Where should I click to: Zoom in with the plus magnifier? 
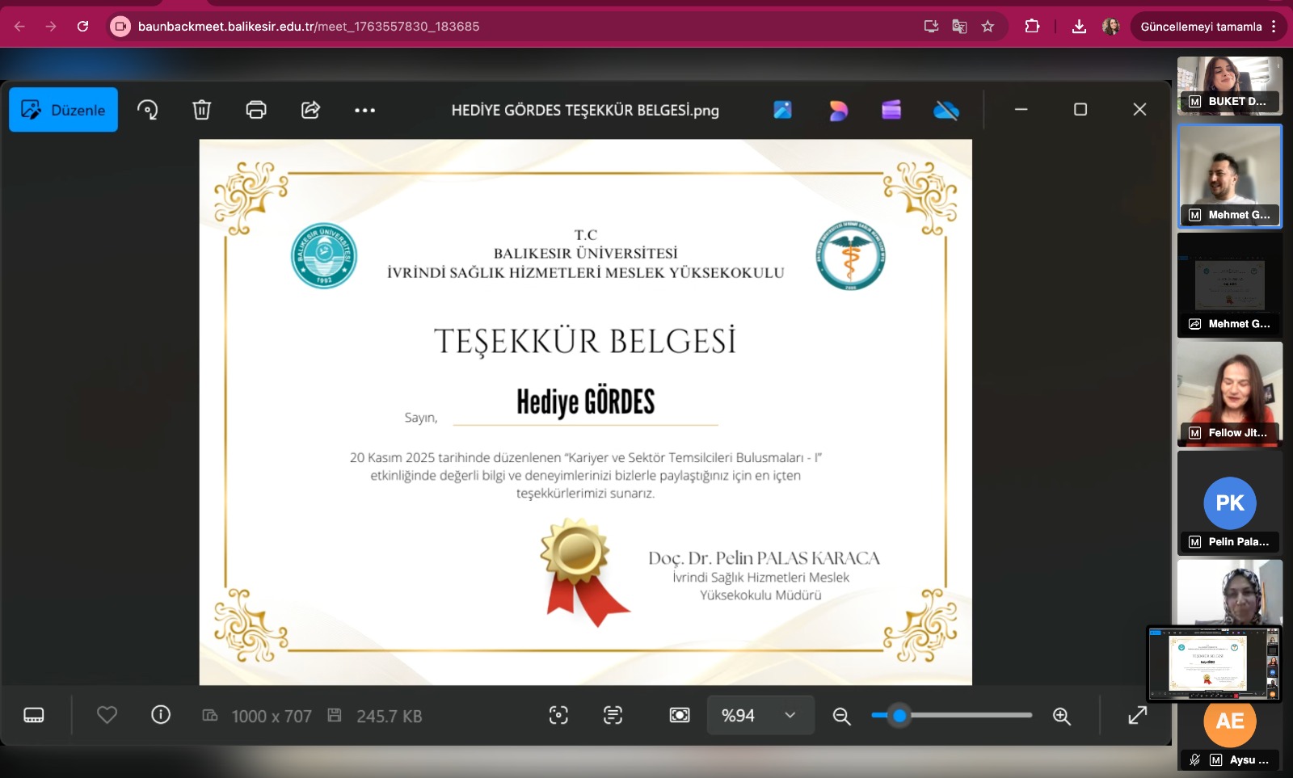click(x=1062, y=716)
